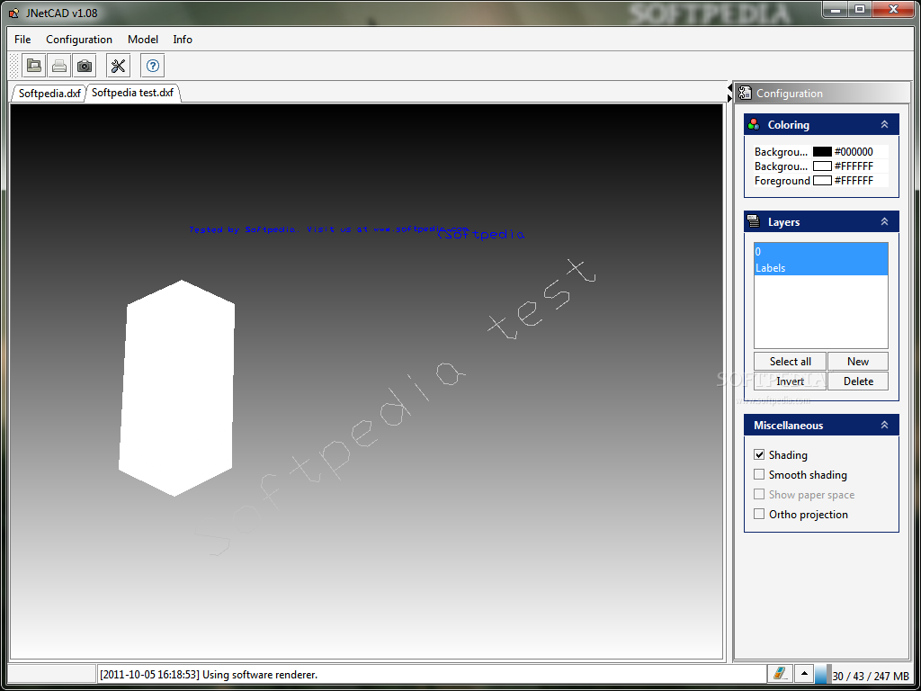Switch to the Softpedia.dxf tab

(x=49, y=93)
